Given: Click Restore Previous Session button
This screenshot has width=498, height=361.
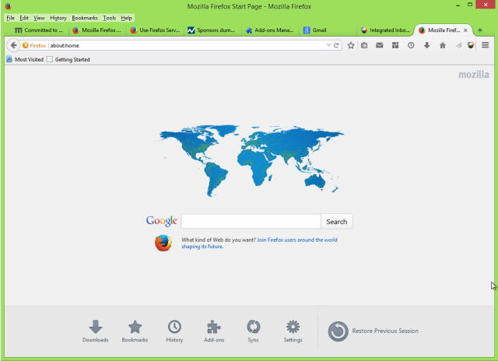Looking at the screenshot, I should point(373,331).
